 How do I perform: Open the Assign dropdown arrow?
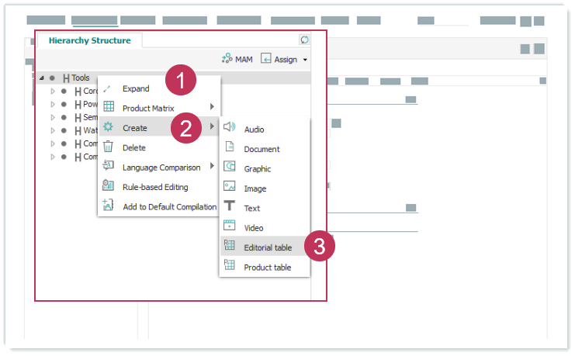click(306, 60)
